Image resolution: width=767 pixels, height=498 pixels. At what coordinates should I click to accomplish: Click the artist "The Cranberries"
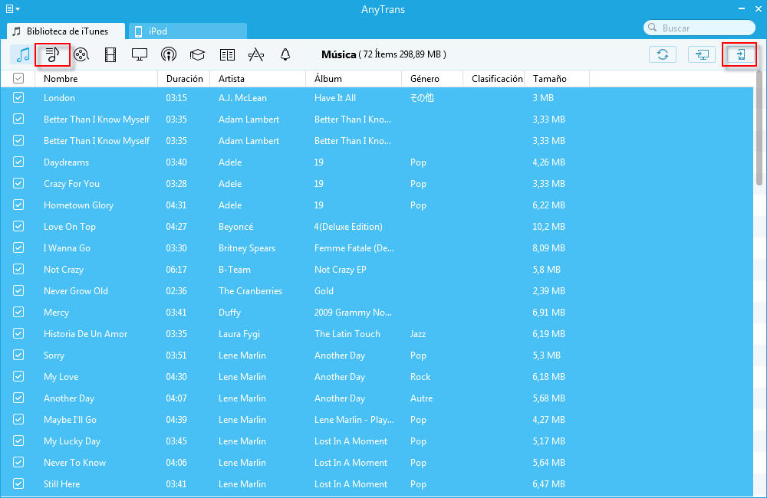251,291
